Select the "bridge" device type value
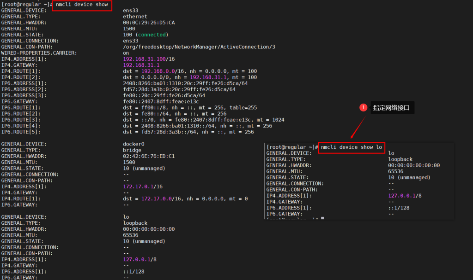Viewport: 473px width, 280px height. coord(132,150)
